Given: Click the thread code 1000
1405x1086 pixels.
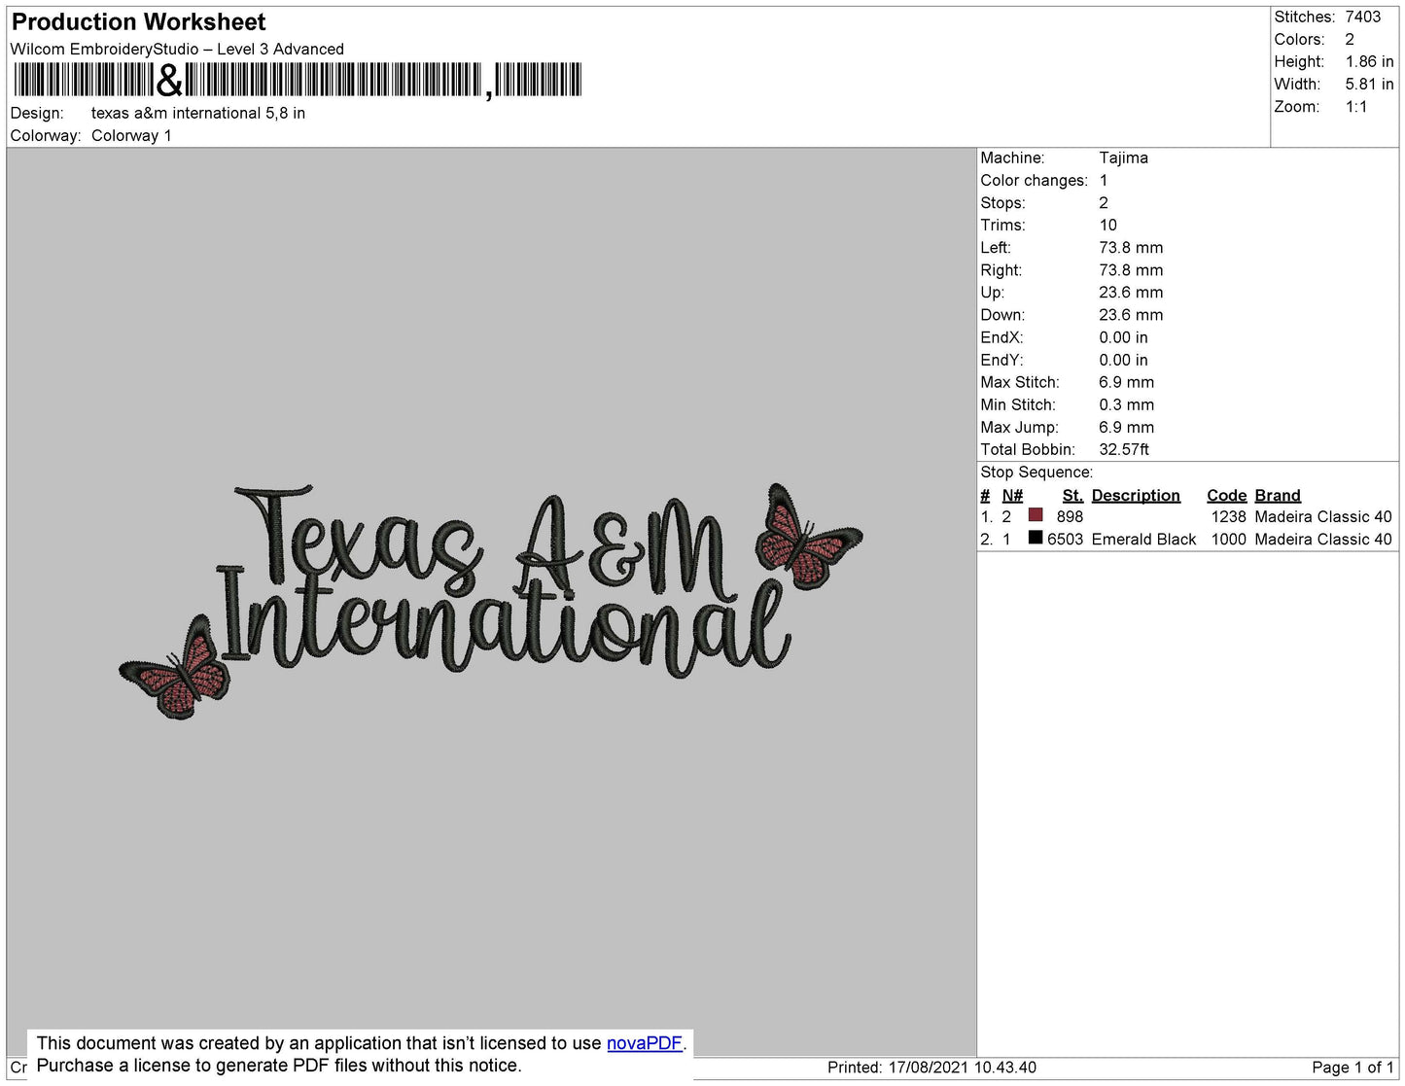Looking at the screenshot, I should (1228, 539).
